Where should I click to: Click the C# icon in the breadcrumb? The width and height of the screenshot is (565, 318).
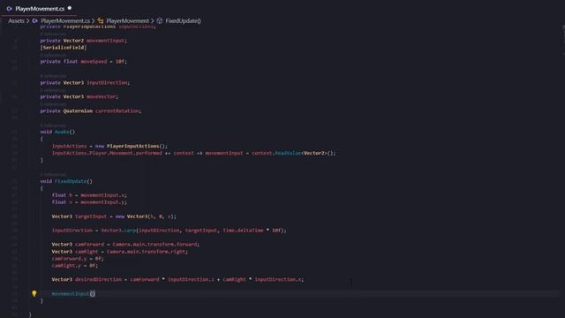(x=35, y=21)
